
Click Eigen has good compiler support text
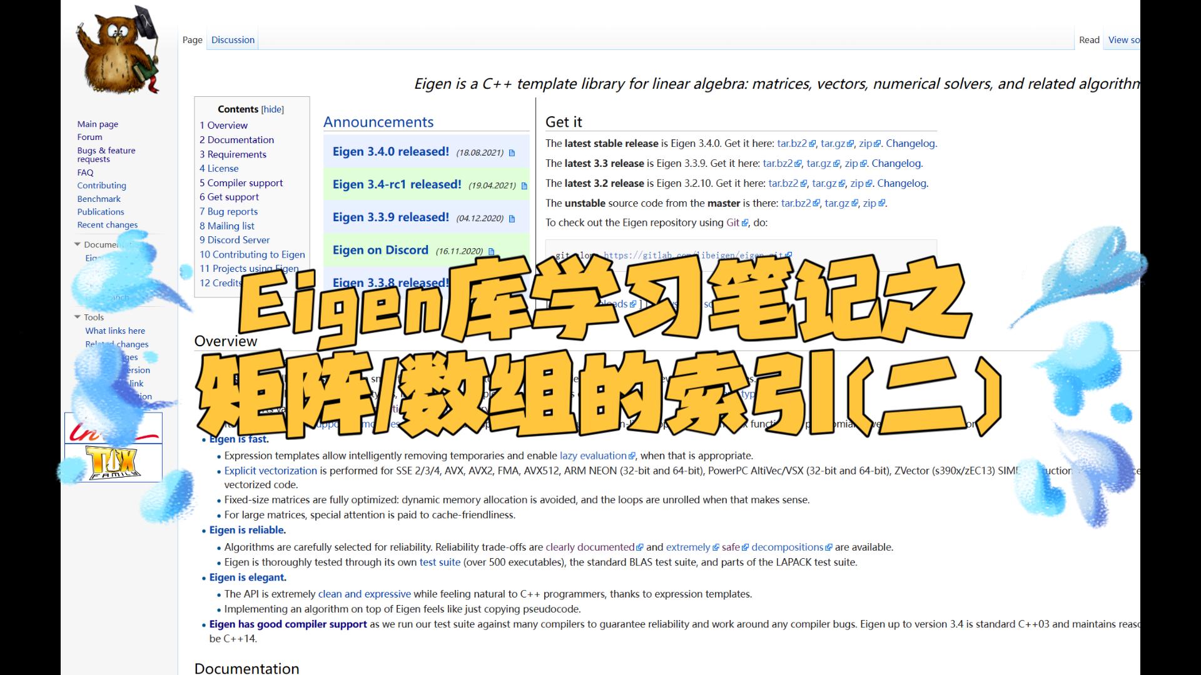click(288, 624)
